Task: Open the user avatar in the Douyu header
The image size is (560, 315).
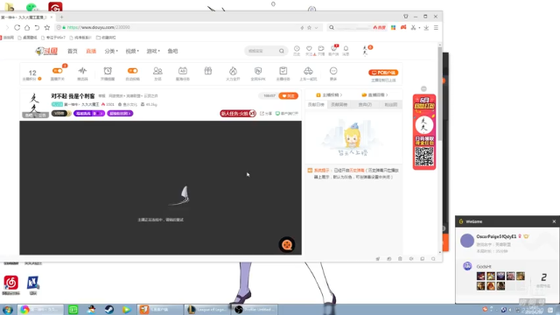Action: tap(365, 51)
